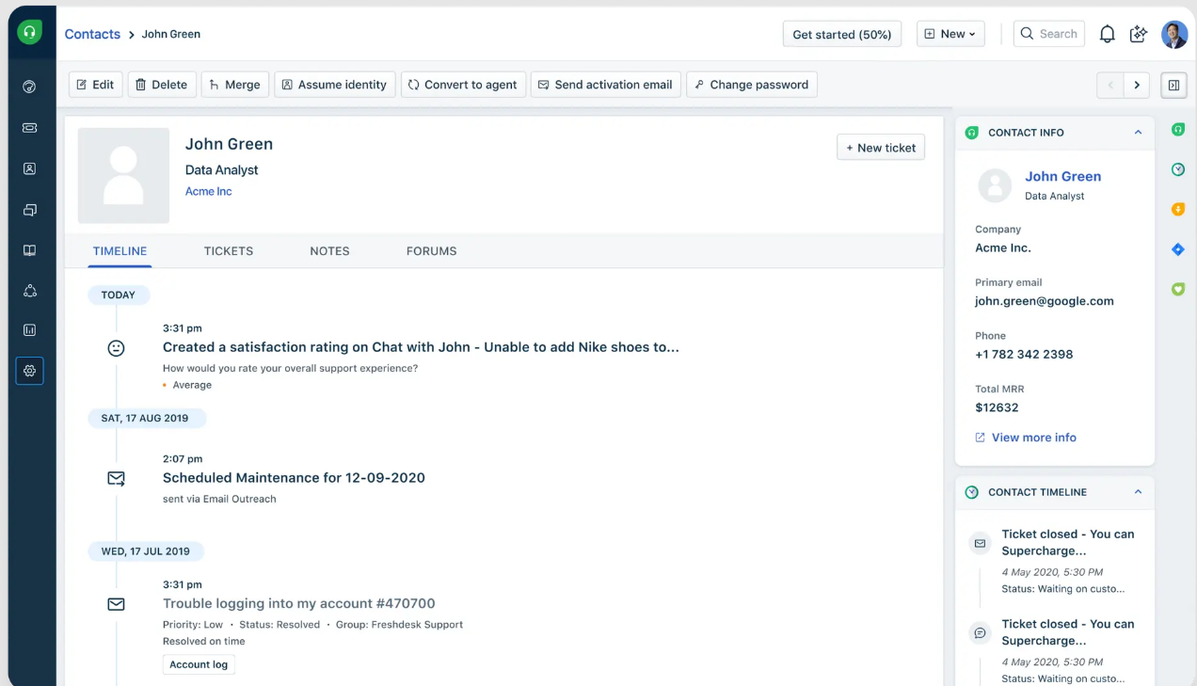This screenshot has height=686, width=1197.
Task: Switch to the Timeline tab
Action: pos(120,251)
